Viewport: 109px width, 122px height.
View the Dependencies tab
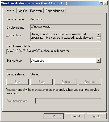pos(55,11)
